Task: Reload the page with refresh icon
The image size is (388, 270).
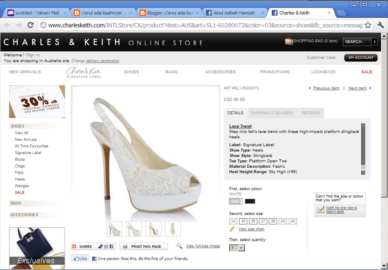Action: click(x=31, y=25)
